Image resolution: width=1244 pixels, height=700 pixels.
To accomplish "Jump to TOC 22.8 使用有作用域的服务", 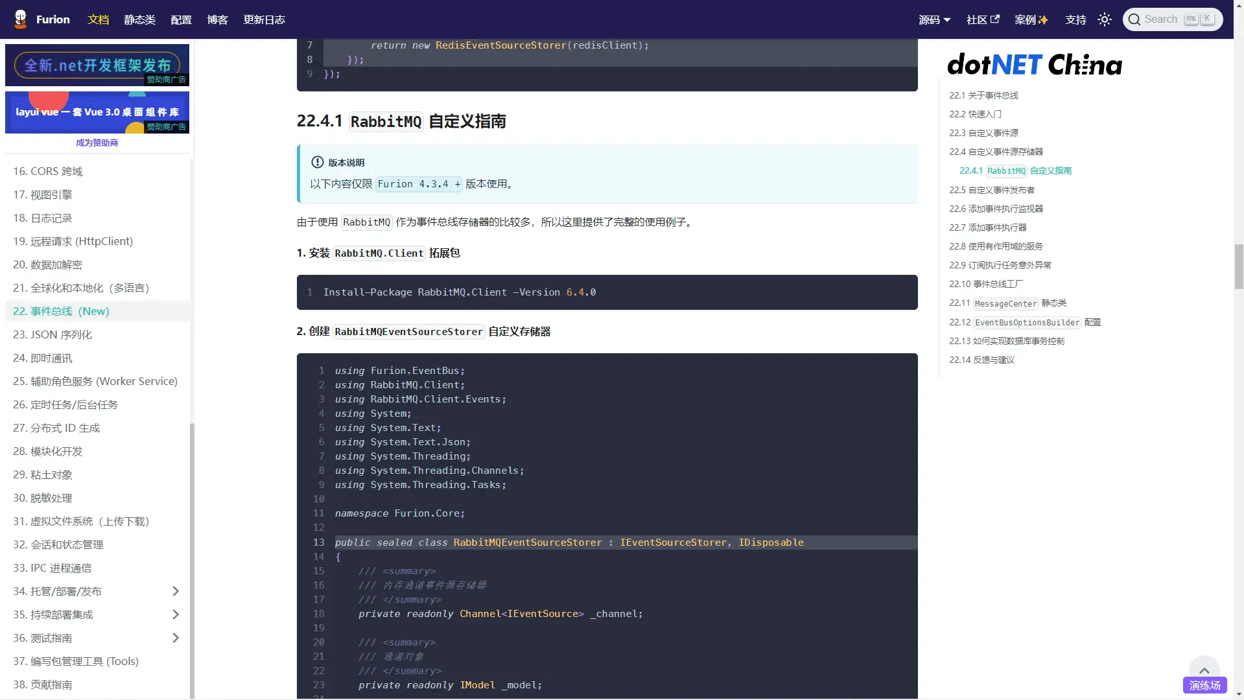I will click(x=996, y=246).
